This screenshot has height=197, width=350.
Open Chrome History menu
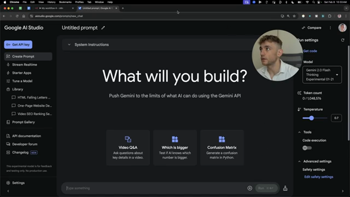click(x=51, y=2)
